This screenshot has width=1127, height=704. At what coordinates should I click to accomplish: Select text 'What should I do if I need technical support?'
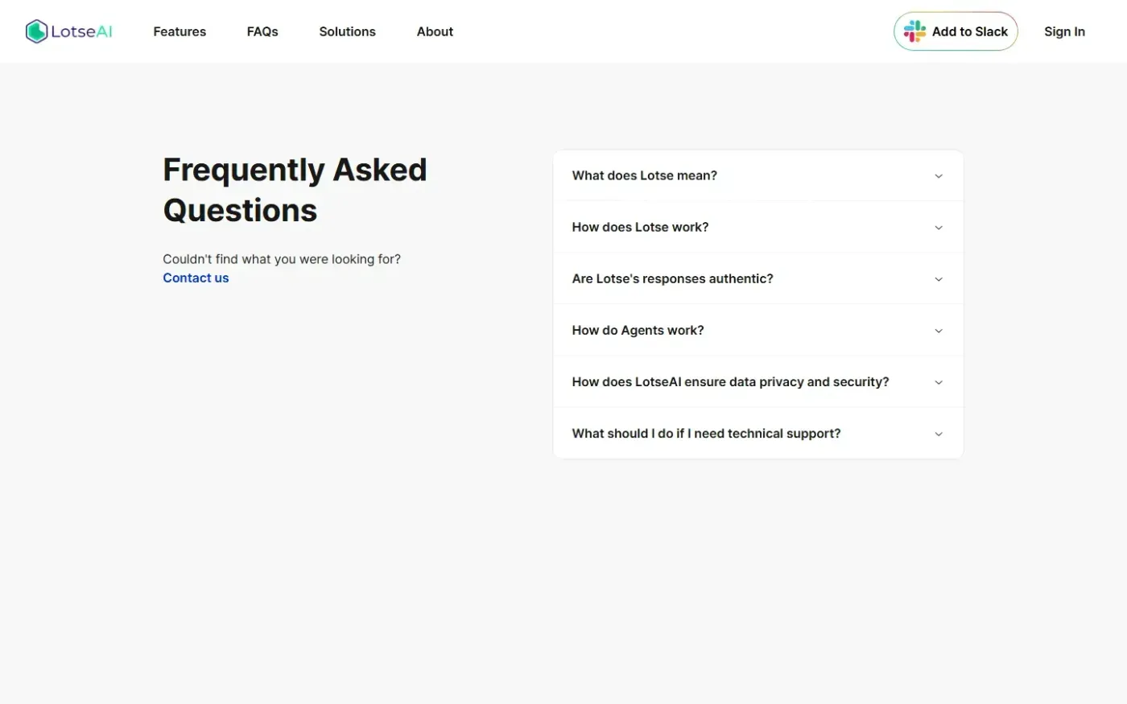tap(706, 433)
